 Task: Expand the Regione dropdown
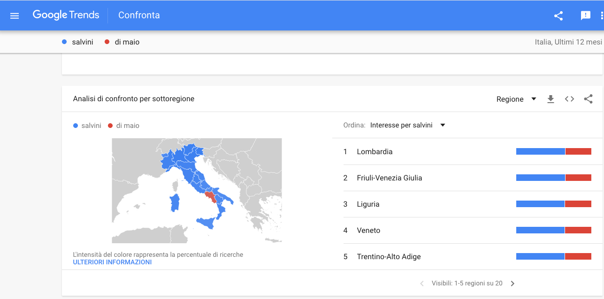pos(516,99)
